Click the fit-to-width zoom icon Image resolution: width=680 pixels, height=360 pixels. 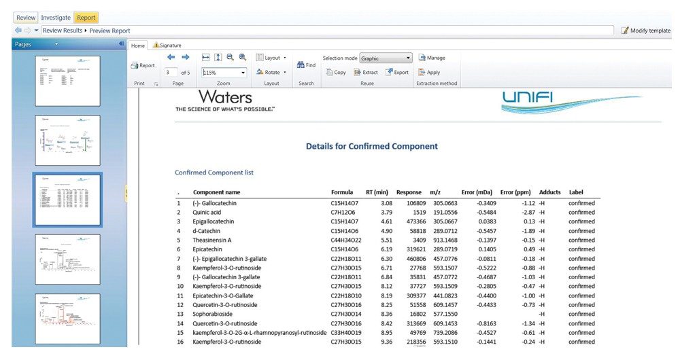(205, 57)
